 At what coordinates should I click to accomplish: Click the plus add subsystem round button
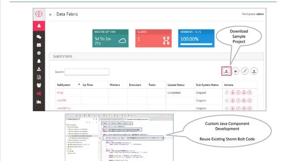click(x=236, y=71)
